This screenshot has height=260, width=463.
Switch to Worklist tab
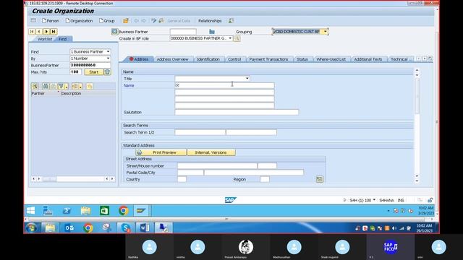[x=44, y=39]
